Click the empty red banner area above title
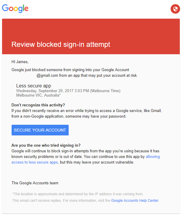Image resolution: width=181 pixels, height=216 pixels. 91,29
